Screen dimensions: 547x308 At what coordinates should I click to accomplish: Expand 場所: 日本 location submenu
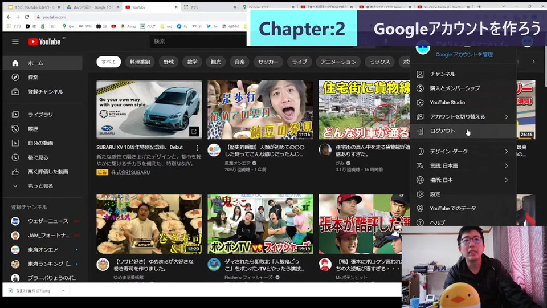tap(463, 180)
